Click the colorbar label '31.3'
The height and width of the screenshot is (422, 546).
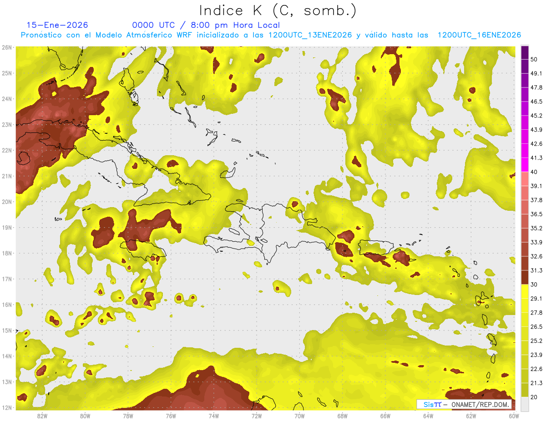pos(536,270)
